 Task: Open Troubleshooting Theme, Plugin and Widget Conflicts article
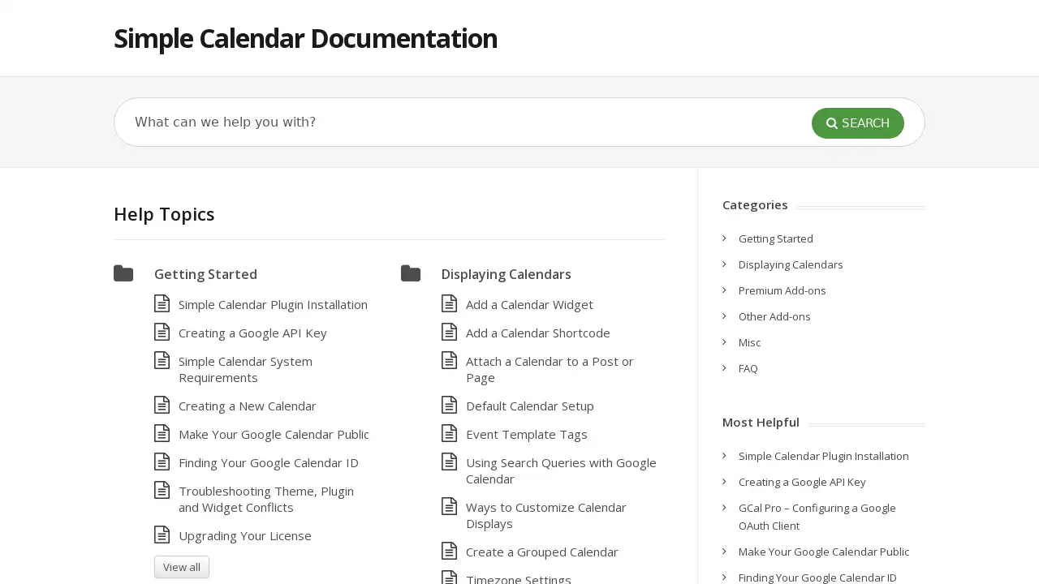266,499
